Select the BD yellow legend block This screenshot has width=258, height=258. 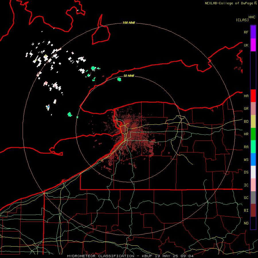point(253,122)
